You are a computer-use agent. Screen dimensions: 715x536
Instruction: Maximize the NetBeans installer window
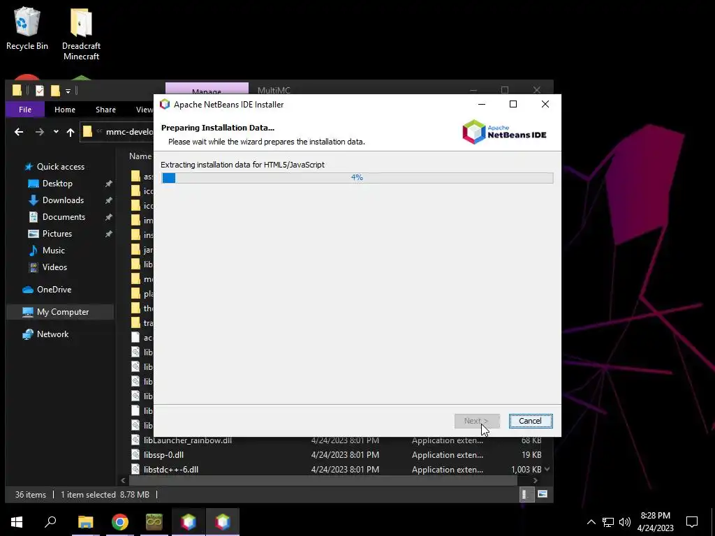pos(513,104)
